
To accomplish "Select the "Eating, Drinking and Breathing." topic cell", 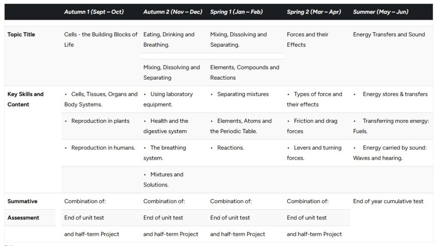I will coord(169,39).
